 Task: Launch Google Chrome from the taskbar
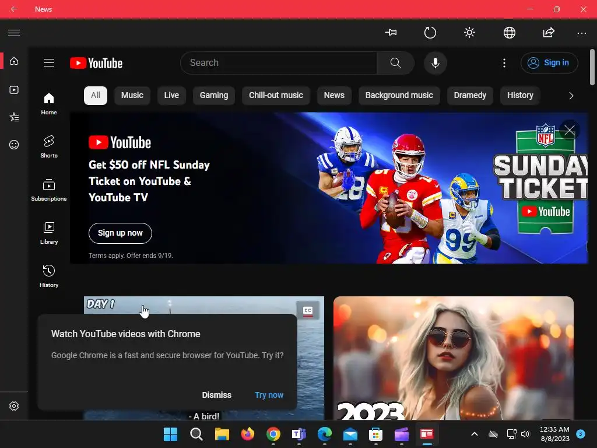coord(273,434)
